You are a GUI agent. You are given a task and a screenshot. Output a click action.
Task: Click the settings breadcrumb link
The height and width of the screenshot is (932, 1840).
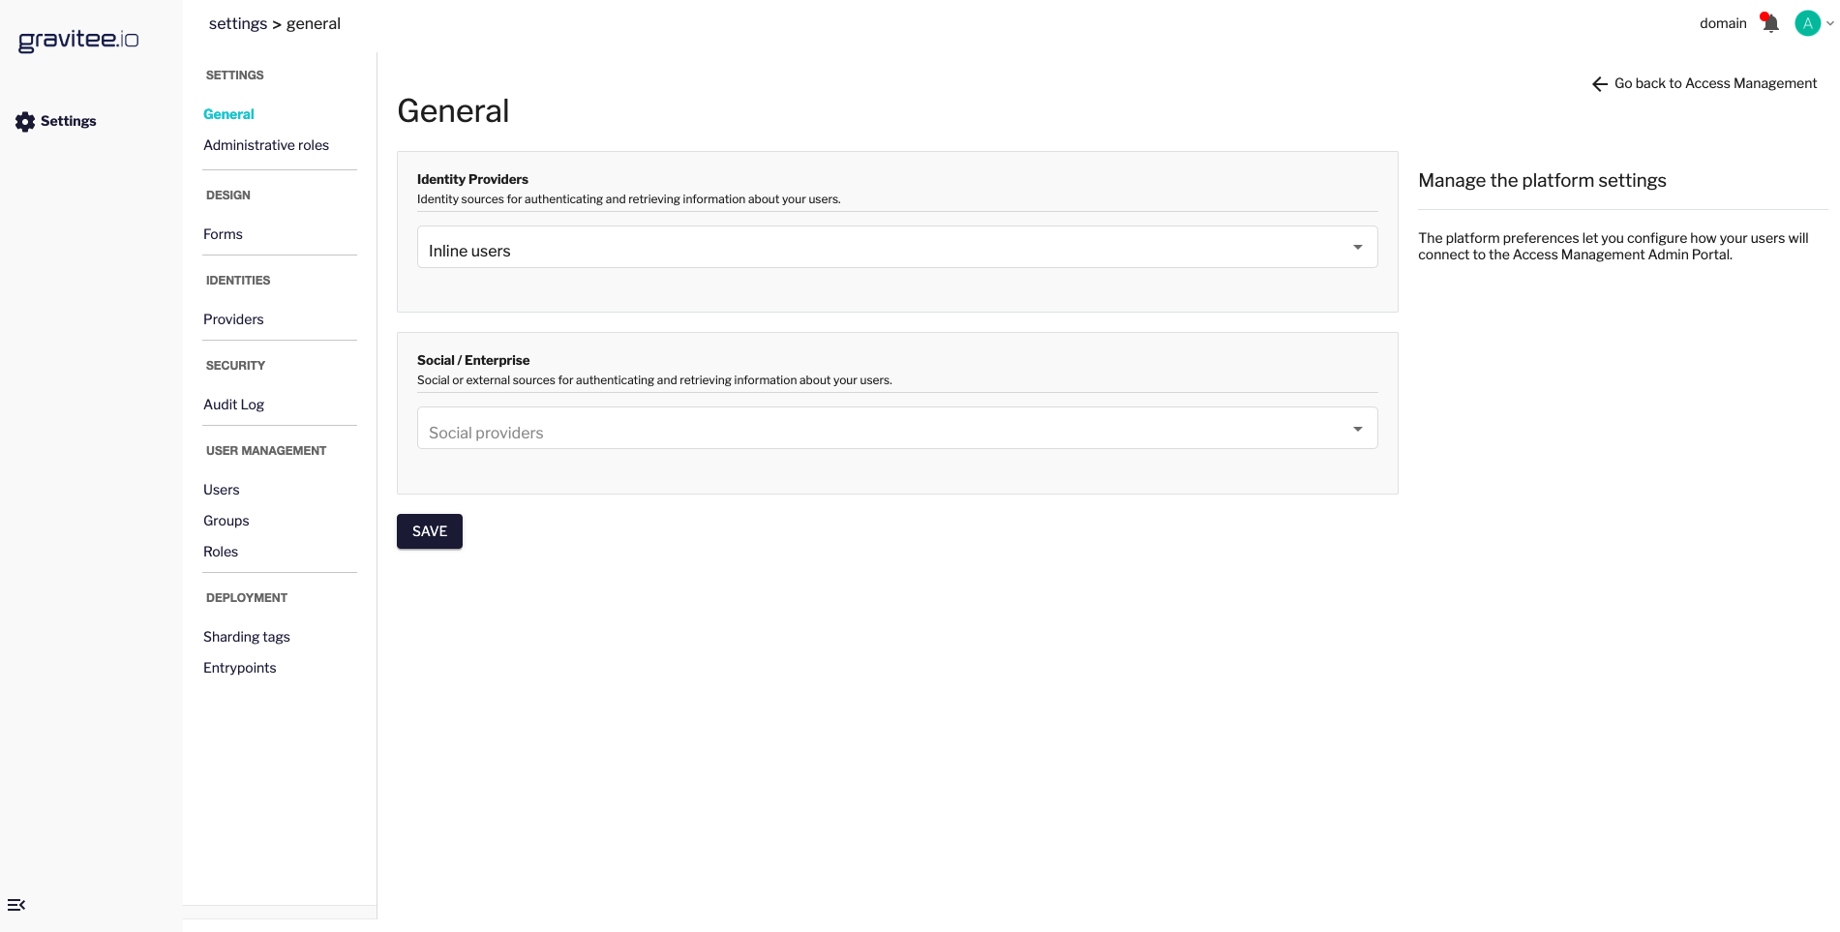pyautogui.click(x=237, y=23)
